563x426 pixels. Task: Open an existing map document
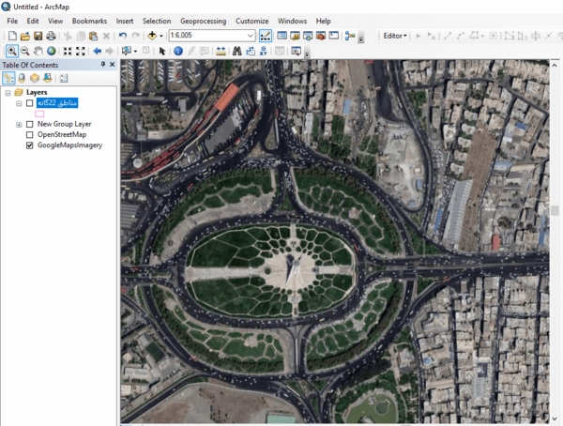pos(25,36)
